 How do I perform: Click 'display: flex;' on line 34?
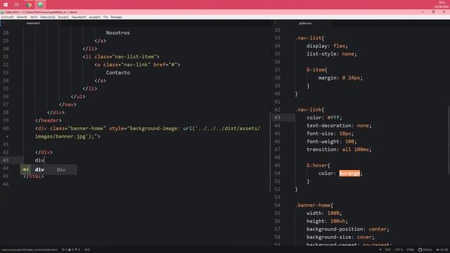point(327,46)
